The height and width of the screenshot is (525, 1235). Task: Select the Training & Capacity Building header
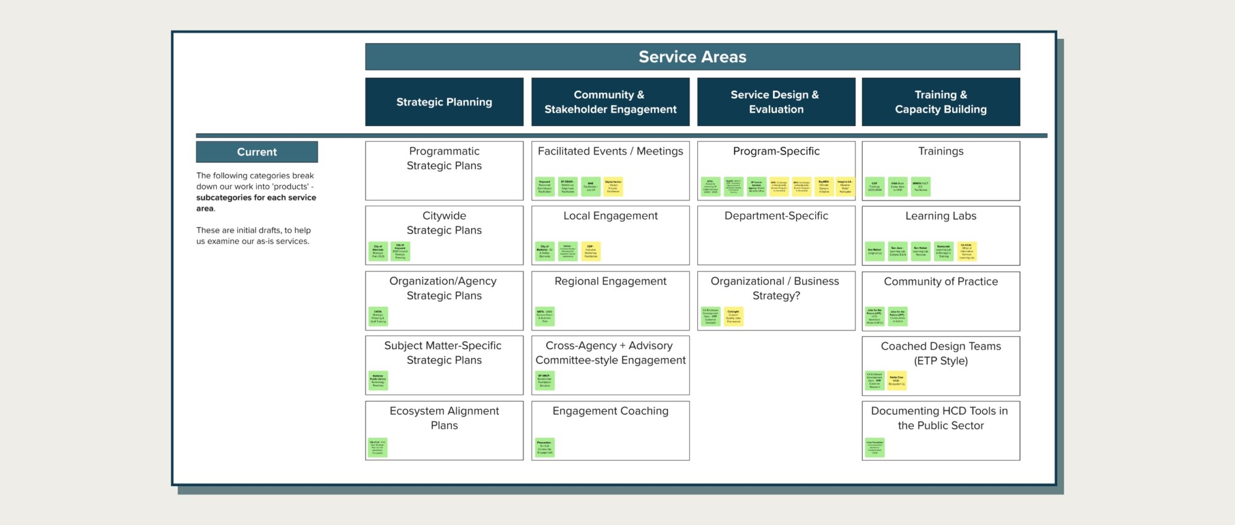pyautogui.click(x=940, y=102)
